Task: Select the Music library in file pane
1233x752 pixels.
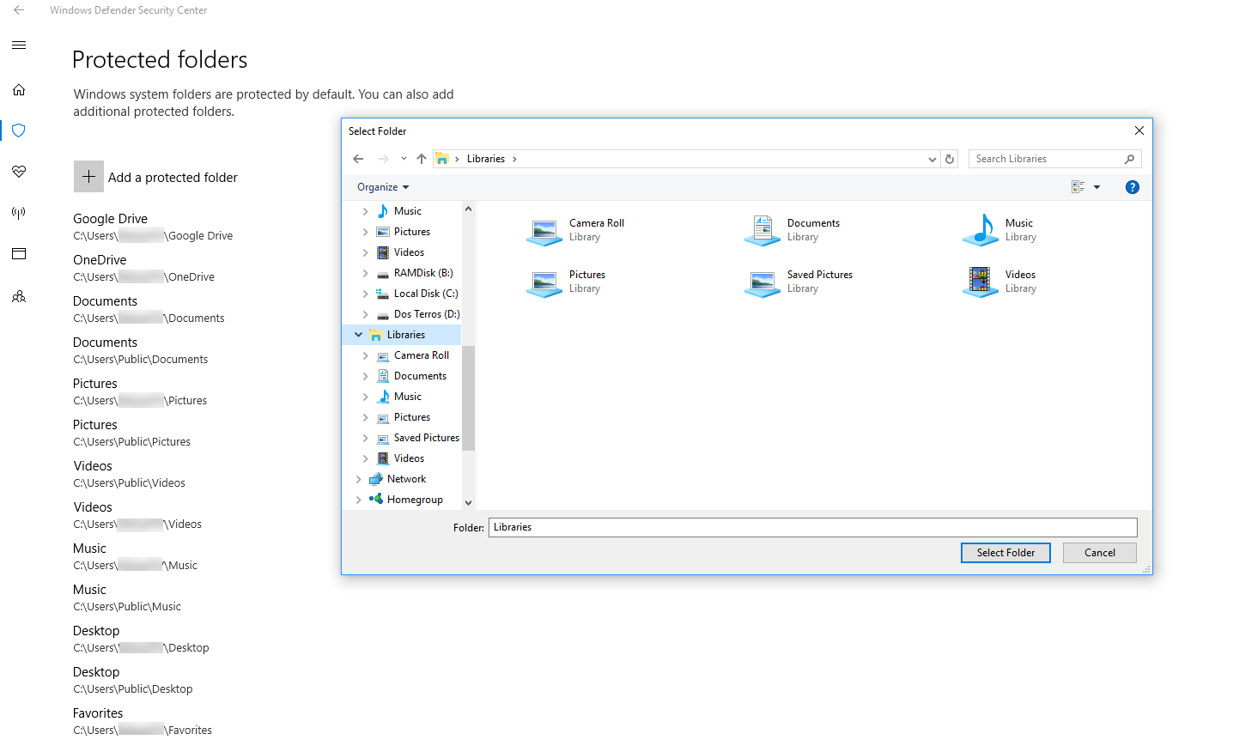Action: point(1000,230)
